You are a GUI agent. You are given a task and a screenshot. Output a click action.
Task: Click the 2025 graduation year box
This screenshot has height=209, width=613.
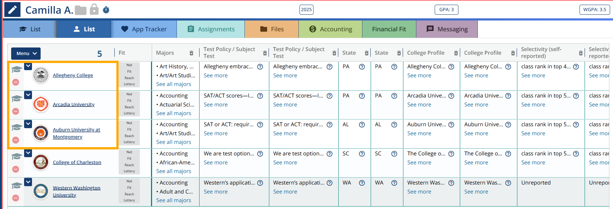[306, 10]
